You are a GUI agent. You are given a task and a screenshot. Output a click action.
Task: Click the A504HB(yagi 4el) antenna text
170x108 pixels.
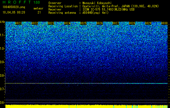(x=95, y=13)
